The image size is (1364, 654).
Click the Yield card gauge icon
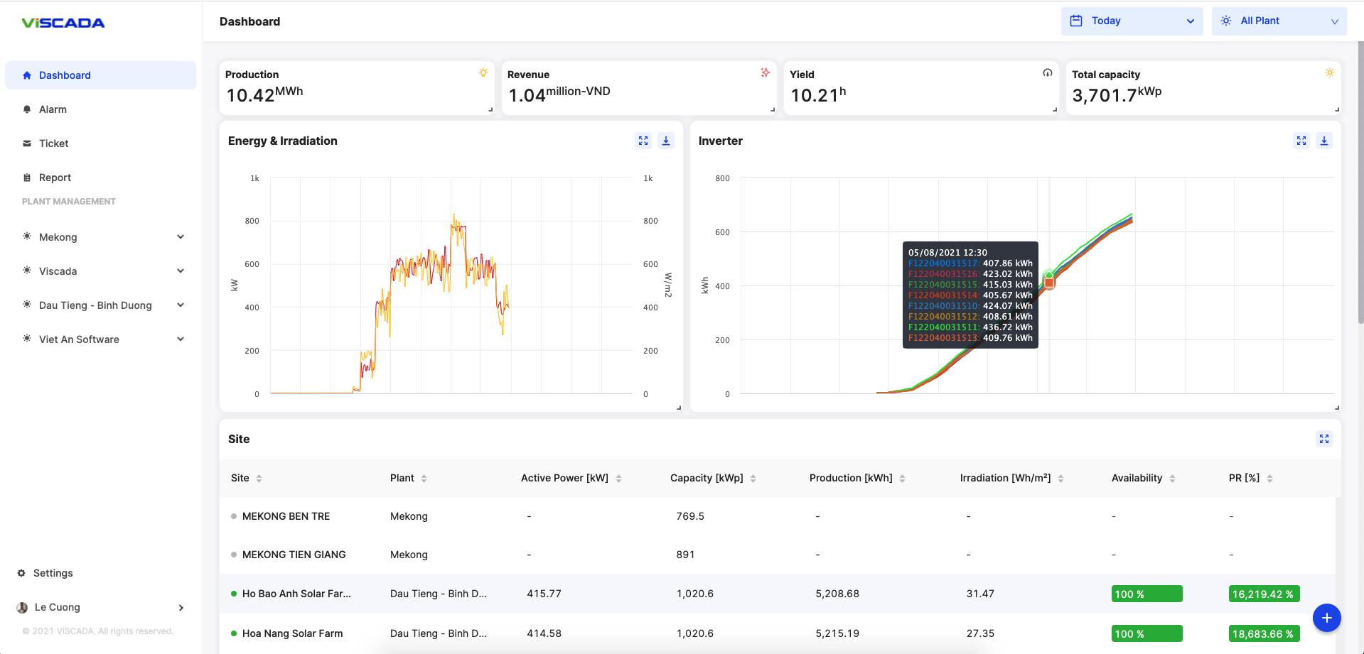click(x=1047, y=73)
